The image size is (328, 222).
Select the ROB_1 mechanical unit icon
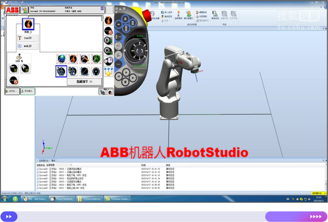[28, 24]
